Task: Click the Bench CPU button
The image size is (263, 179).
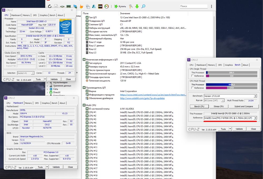Action: pos(199,106)
